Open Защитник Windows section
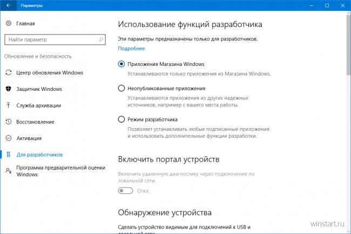The width and height of the screenshot is (351, 234). pos(39,89)
